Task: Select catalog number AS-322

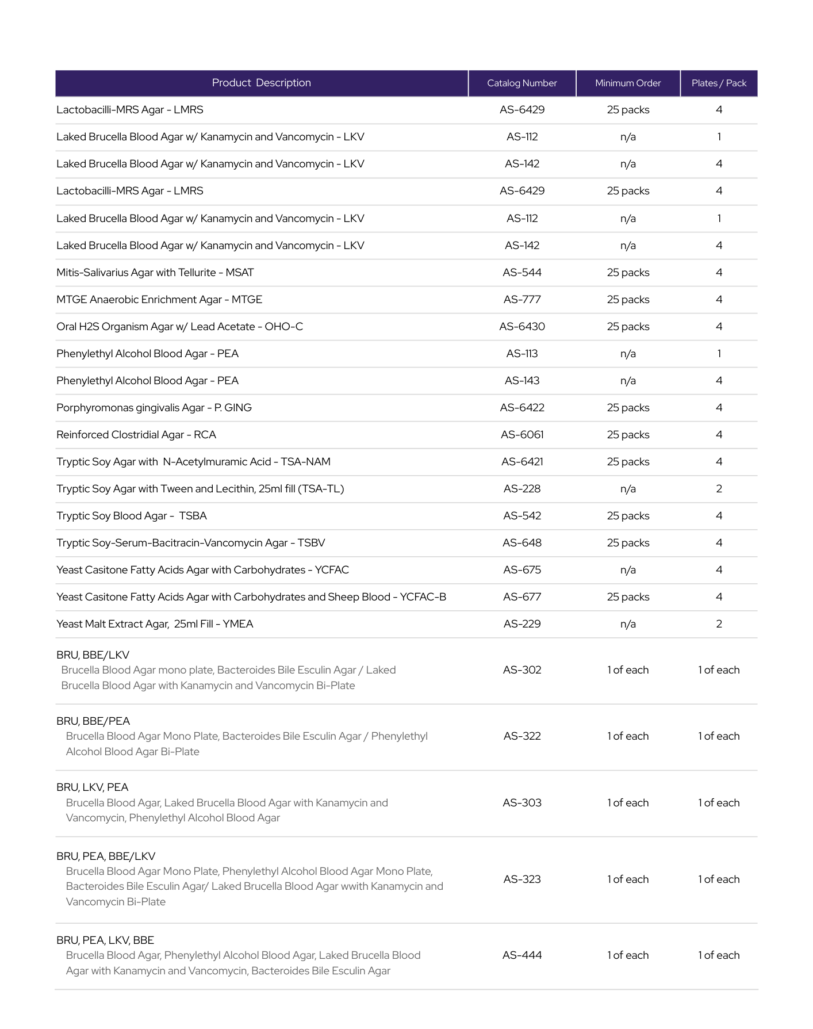Action: click(x=522, y=736)
